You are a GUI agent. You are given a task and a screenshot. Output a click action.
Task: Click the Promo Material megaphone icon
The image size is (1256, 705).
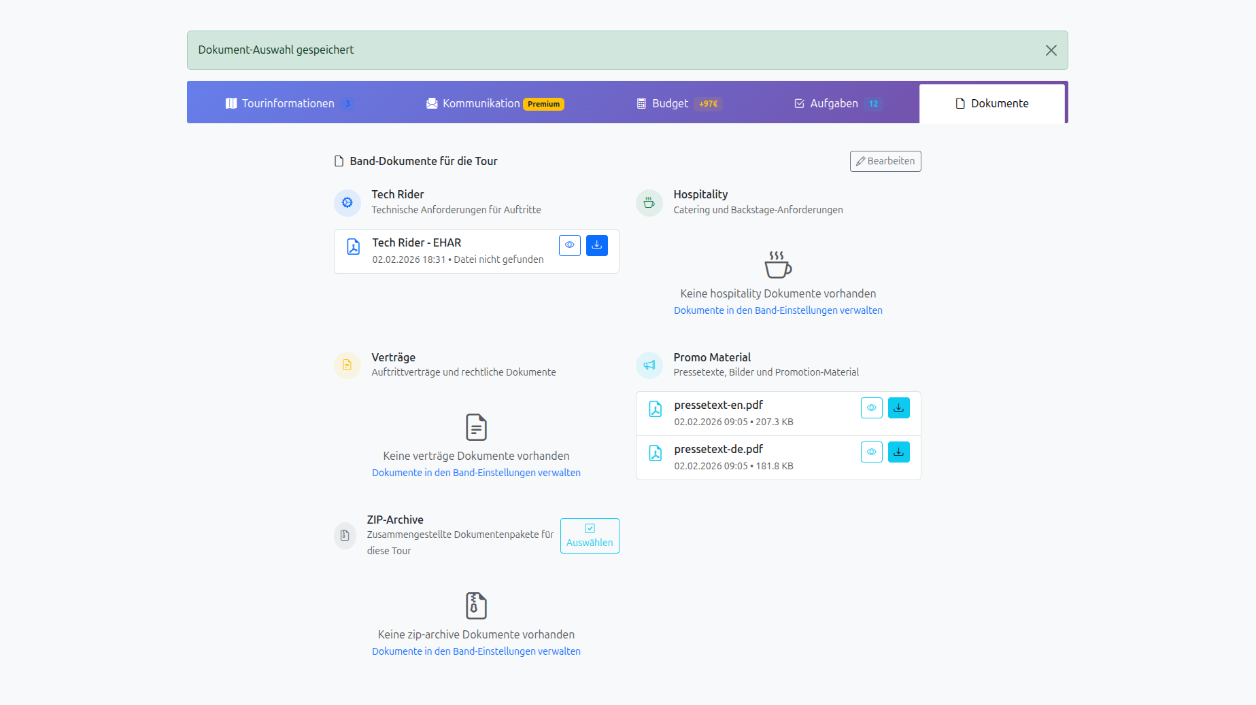coord(649,365)
